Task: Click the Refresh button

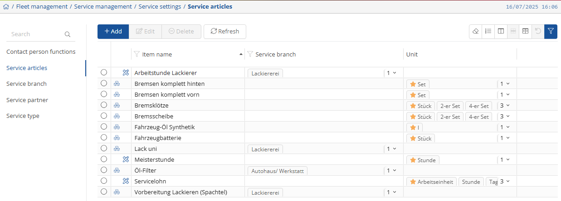Action: click(225, 32)
